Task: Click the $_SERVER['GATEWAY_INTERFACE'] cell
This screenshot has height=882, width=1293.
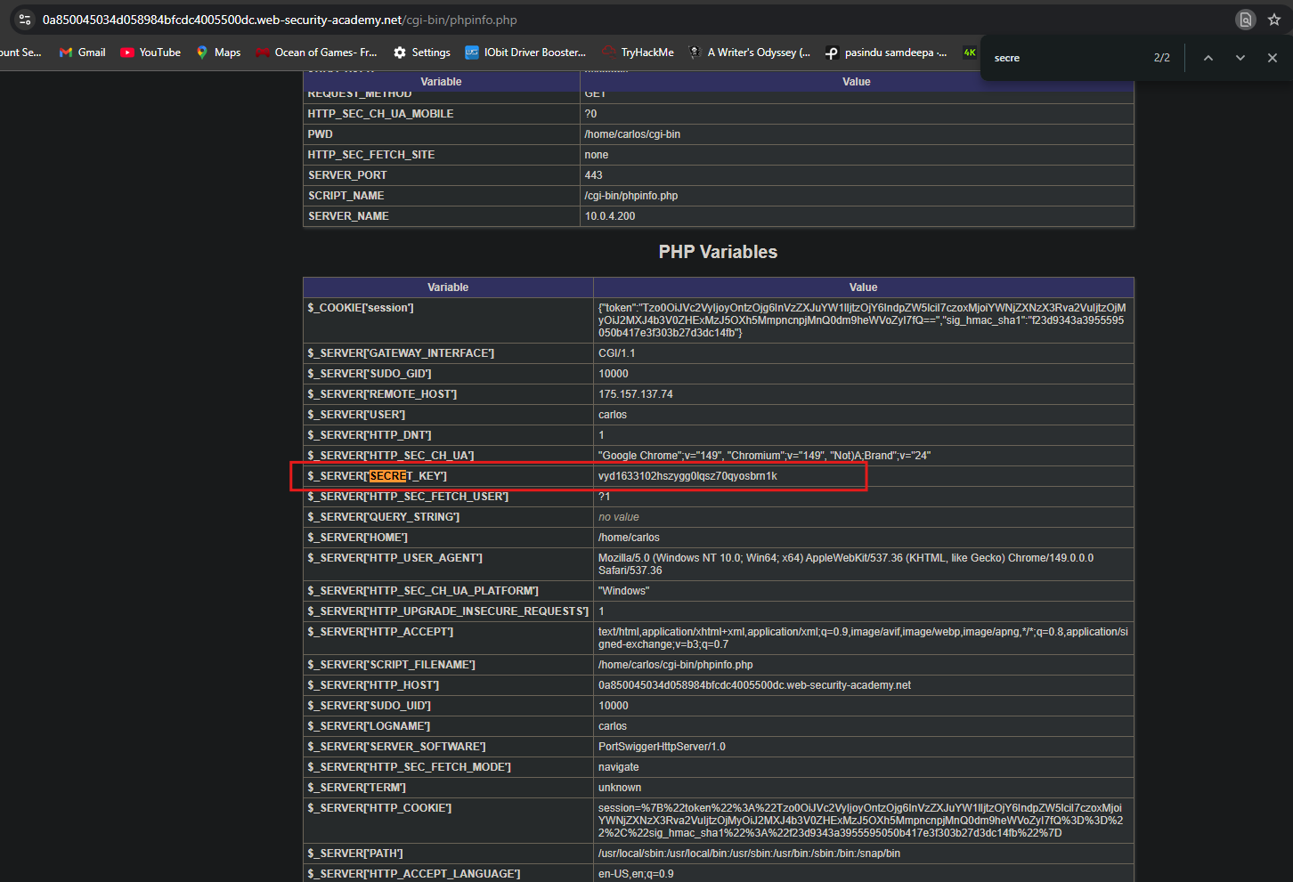Action: pyautogui.click(x=448, y=353)
